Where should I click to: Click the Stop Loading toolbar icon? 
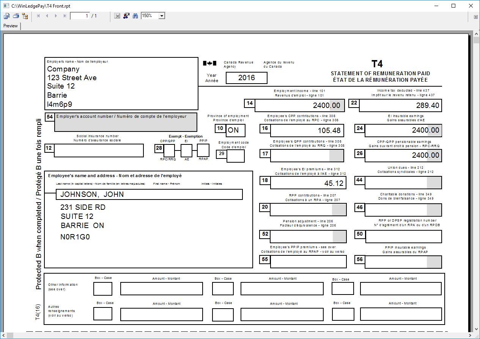[117, 16]
